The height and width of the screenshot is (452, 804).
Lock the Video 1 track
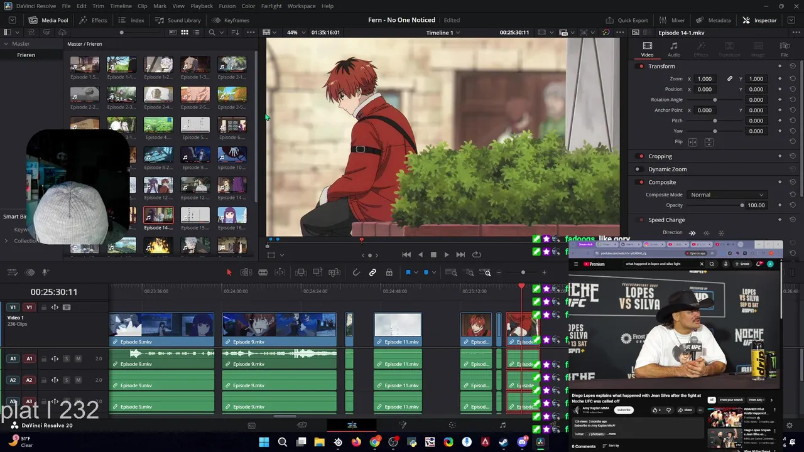point(43,307)
